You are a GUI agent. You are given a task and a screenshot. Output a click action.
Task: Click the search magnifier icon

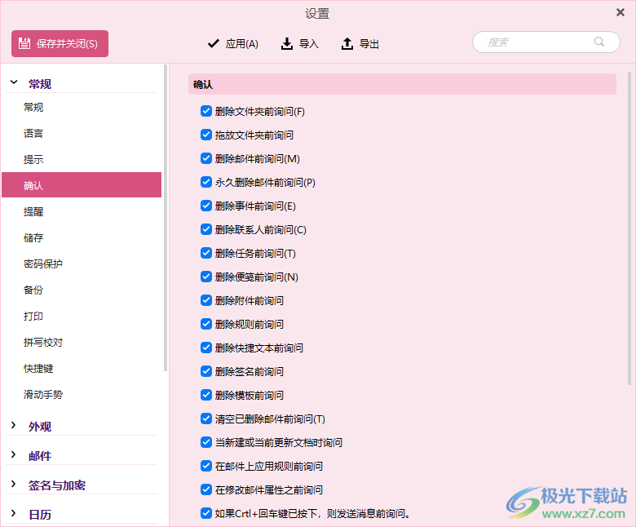coord(599,42)
